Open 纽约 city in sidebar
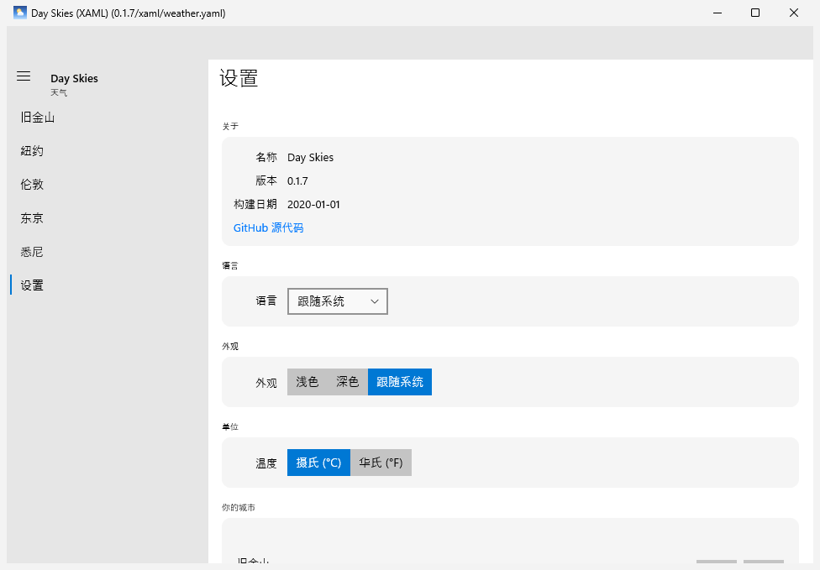The width and height of the screenshot is (820, 570). [108, 151]
